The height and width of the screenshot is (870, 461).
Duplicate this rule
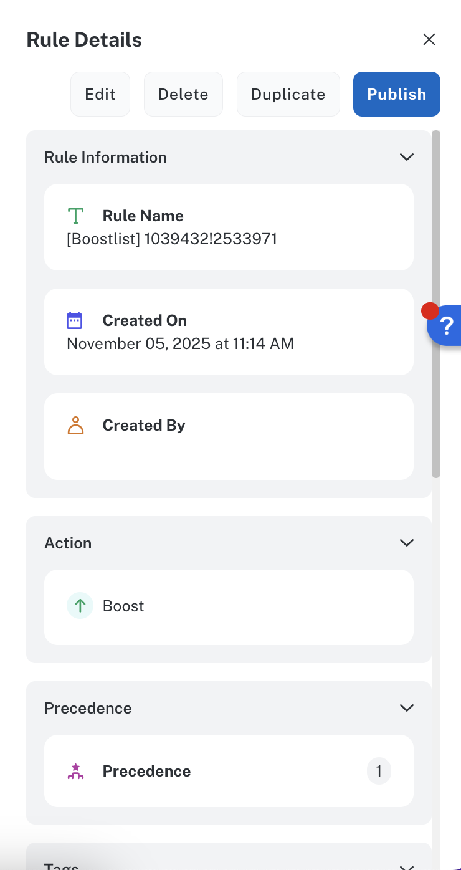click(x=288, y=94)
